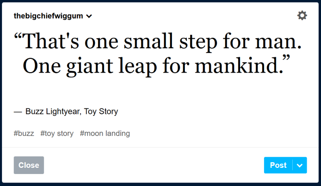
Task: Open the Post options dropdown arrow
Action: pyautogui.click(x=300, y=165)
